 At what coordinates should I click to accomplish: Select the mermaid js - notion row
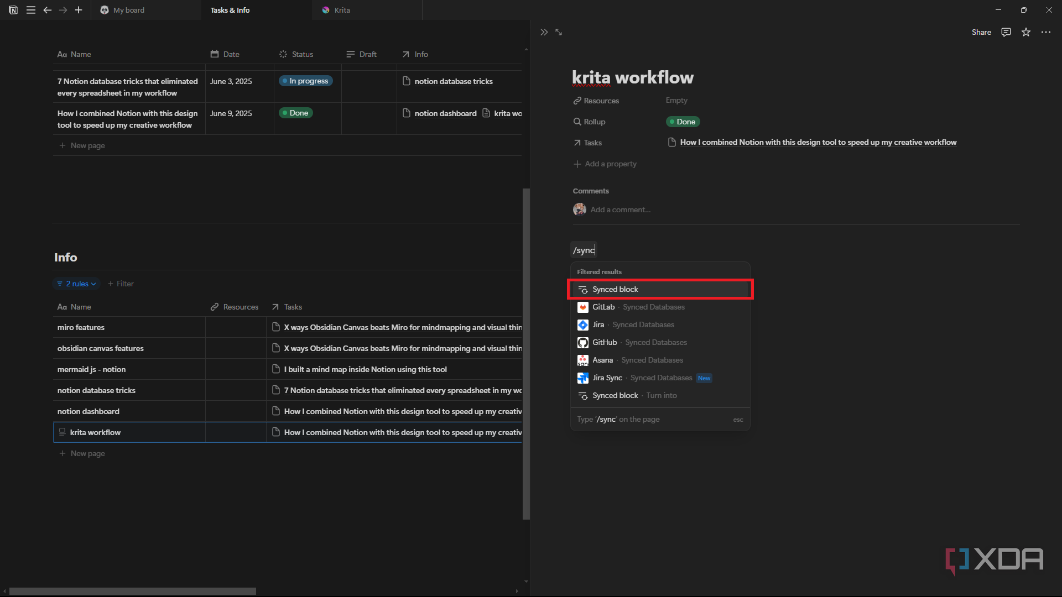click(x=92, y=369)
